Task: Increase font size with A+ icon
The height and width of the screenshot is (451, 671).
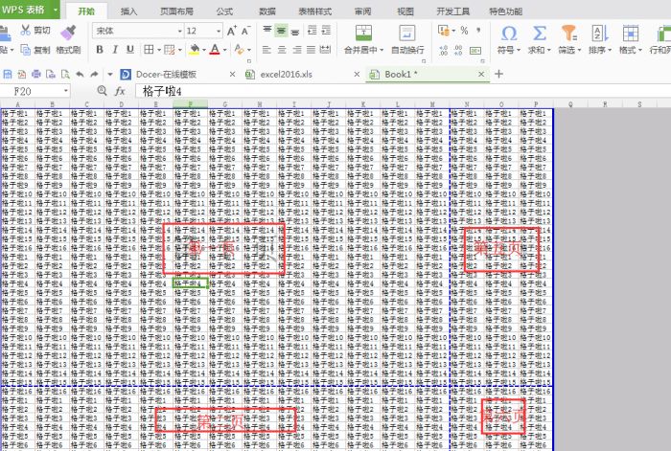Action: 232,31
